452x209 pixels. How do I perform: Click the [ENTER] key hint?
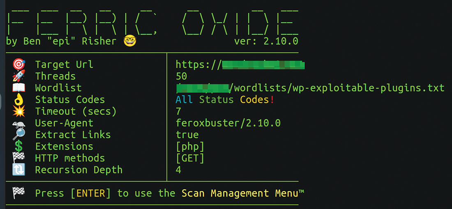(90, 193)
